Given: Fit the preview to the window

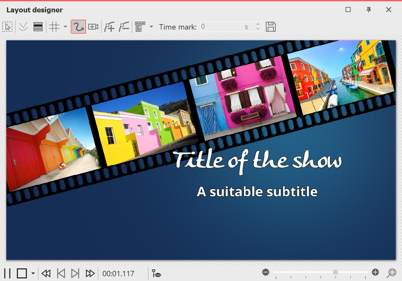Looking at the screenshot, I should click(x=392, y=272).
